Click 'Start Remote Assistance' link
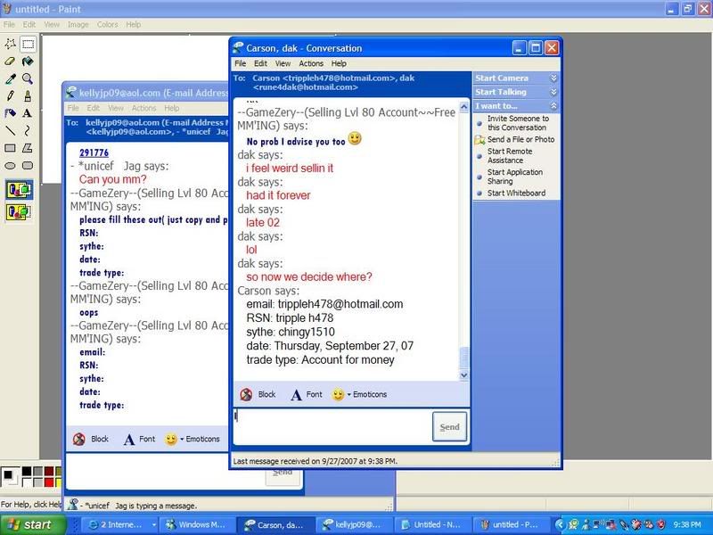 (510, 155)
